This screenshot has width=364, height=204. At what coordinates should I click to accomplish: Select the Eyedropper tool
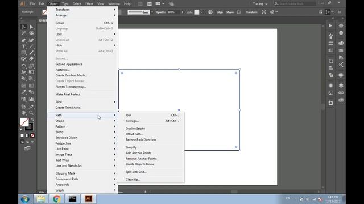[23, 92]
